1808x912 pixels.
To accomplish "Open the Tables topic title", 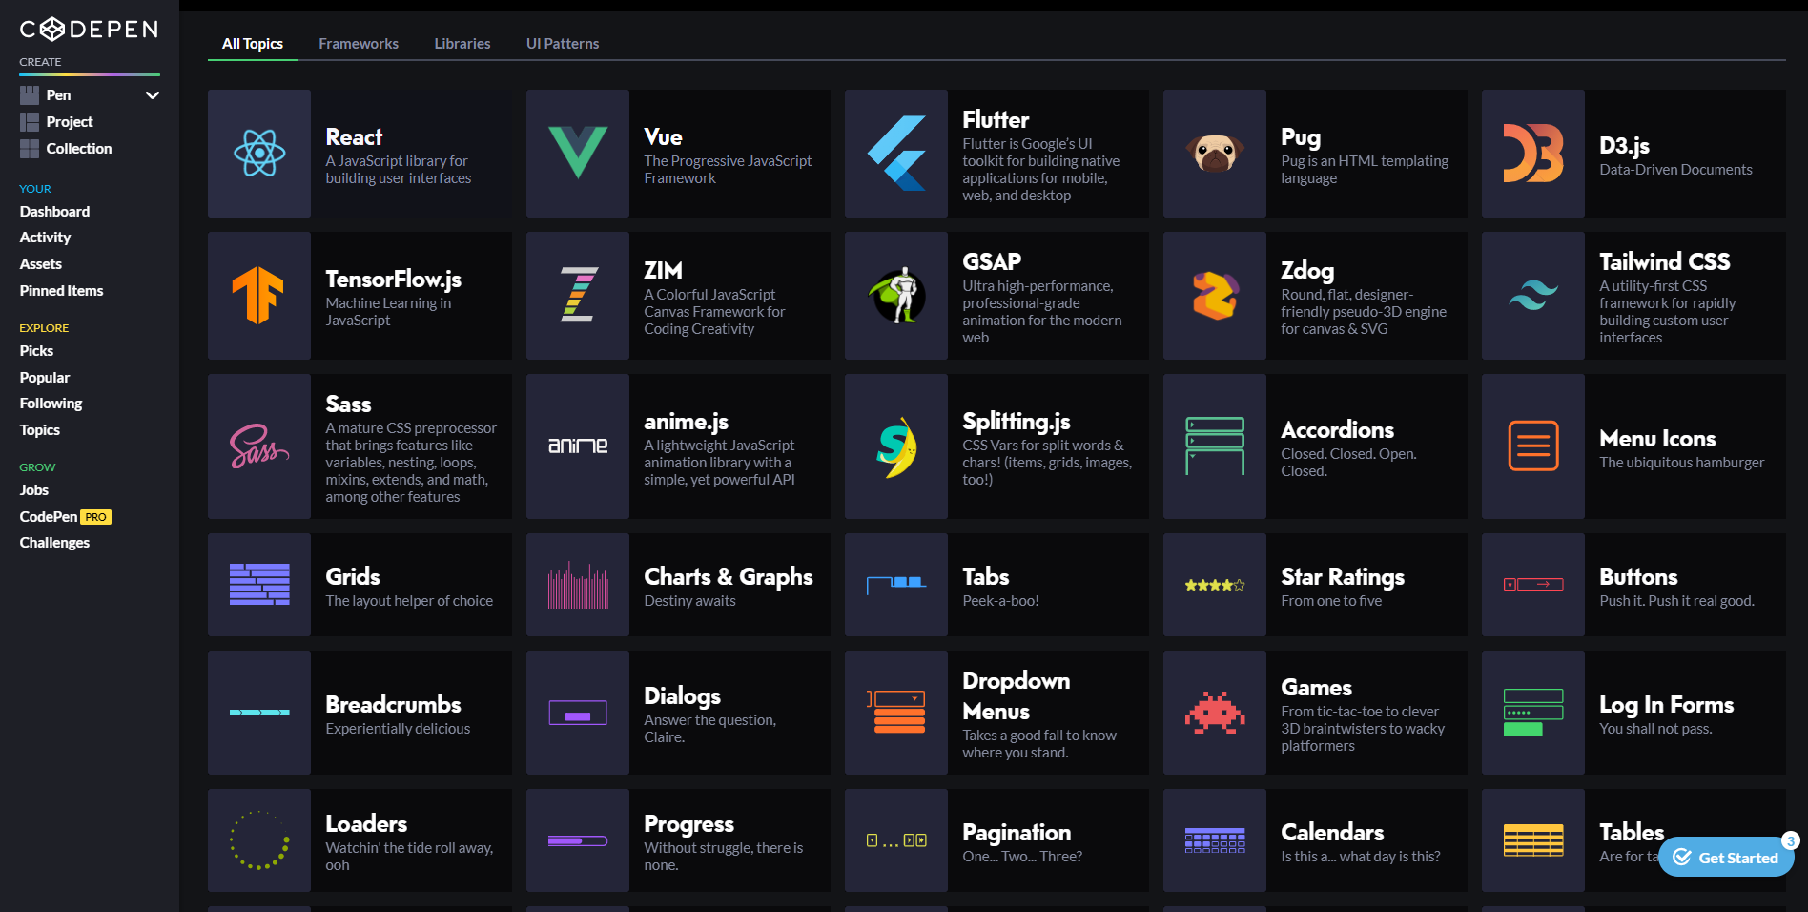I will pyautogui.click(x=1632, y=833).
